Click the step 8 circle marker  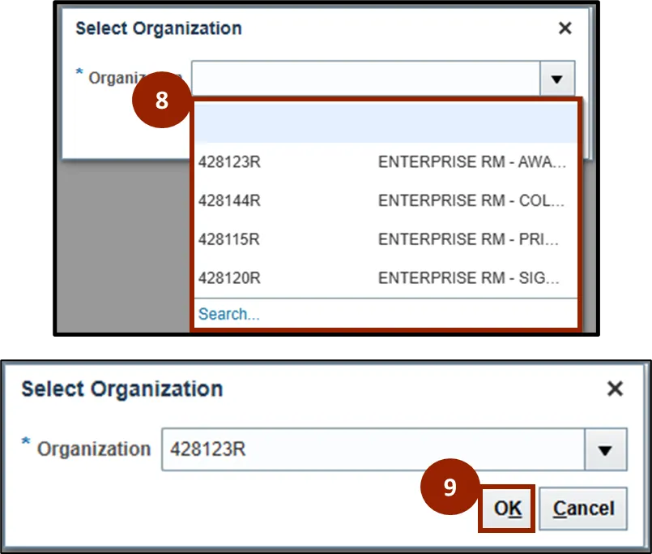point(162,100)
